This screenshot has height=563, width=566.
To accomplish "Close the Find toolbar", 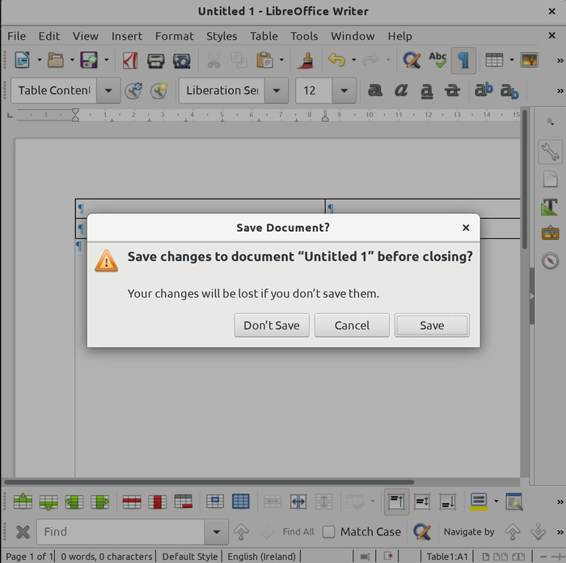I will click(x=23, y=532).
